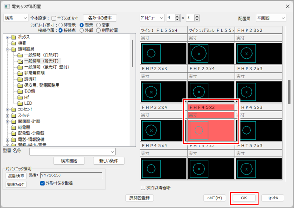
Task: Select the 非表示 radio button
Action: click(60, 25)
